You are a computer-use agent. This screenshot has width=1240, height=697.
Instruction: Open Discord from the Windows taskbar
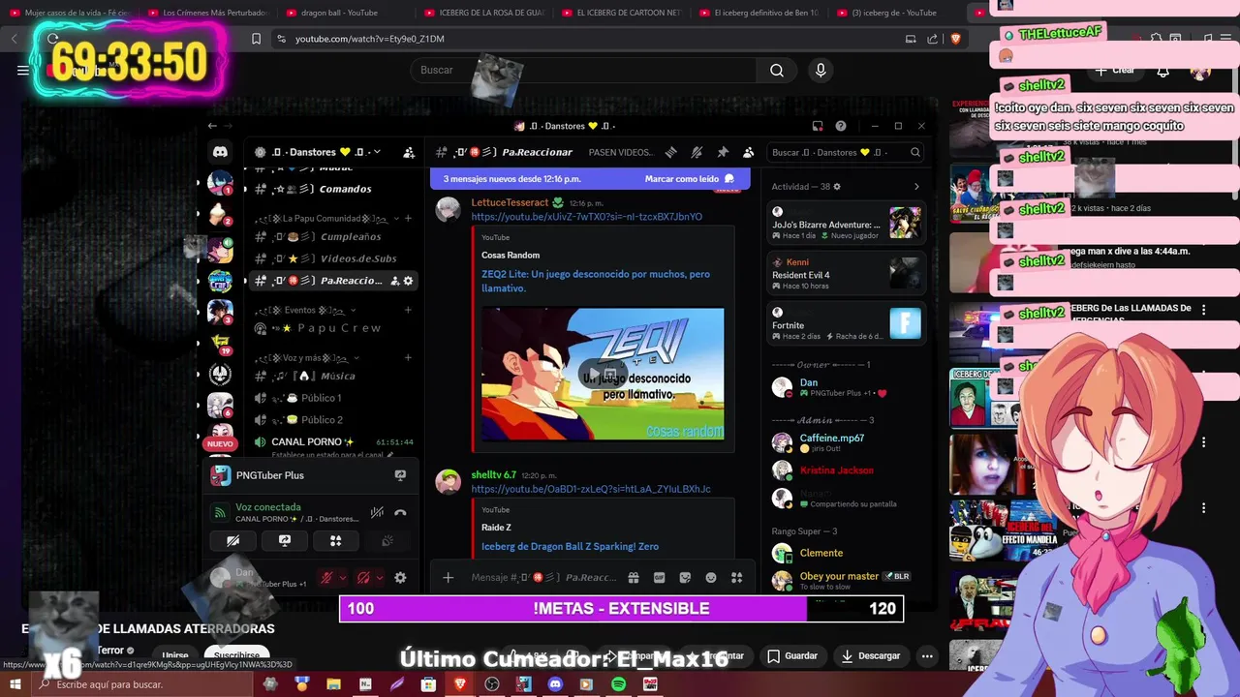[555, 684]
